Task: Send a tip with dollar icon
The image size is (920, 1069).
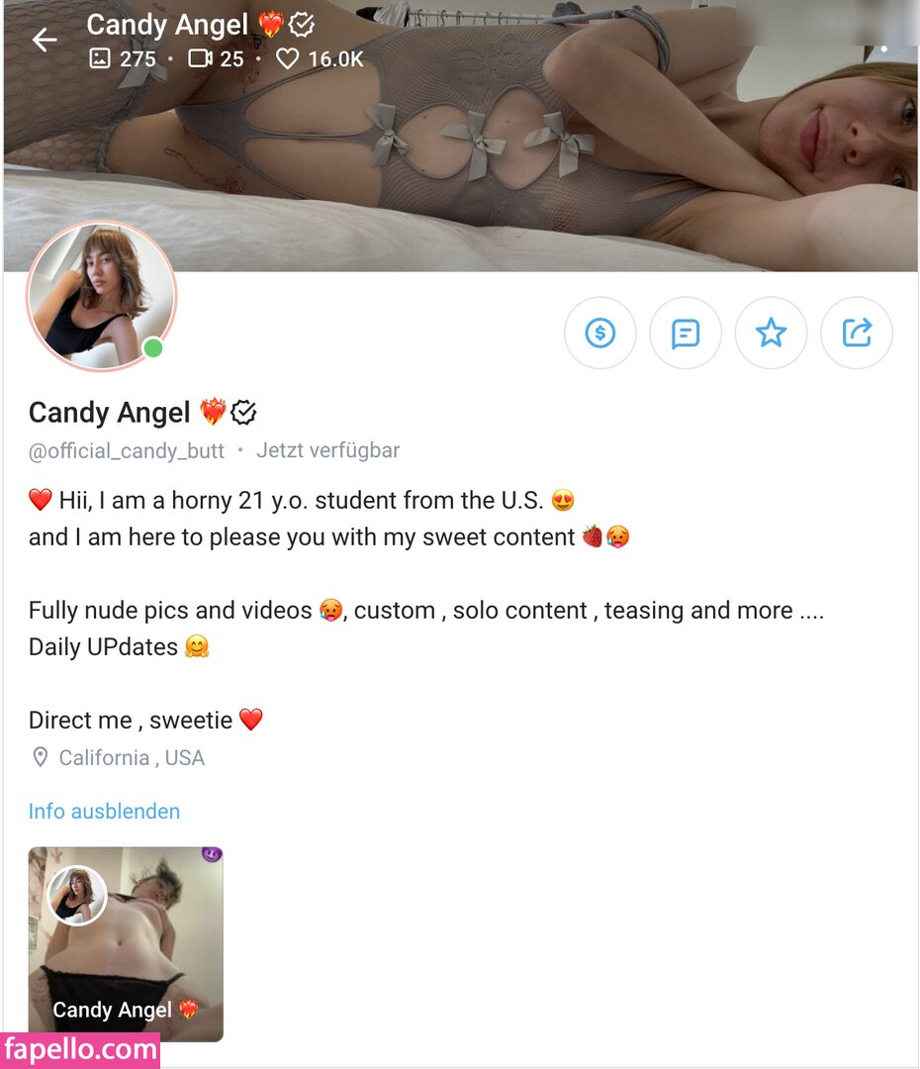Action: click(x=599, y=333)
